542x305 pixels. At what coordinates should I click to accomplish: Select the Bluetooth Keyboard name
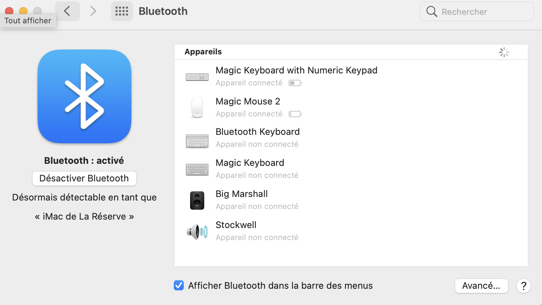(x=258, y=132)
